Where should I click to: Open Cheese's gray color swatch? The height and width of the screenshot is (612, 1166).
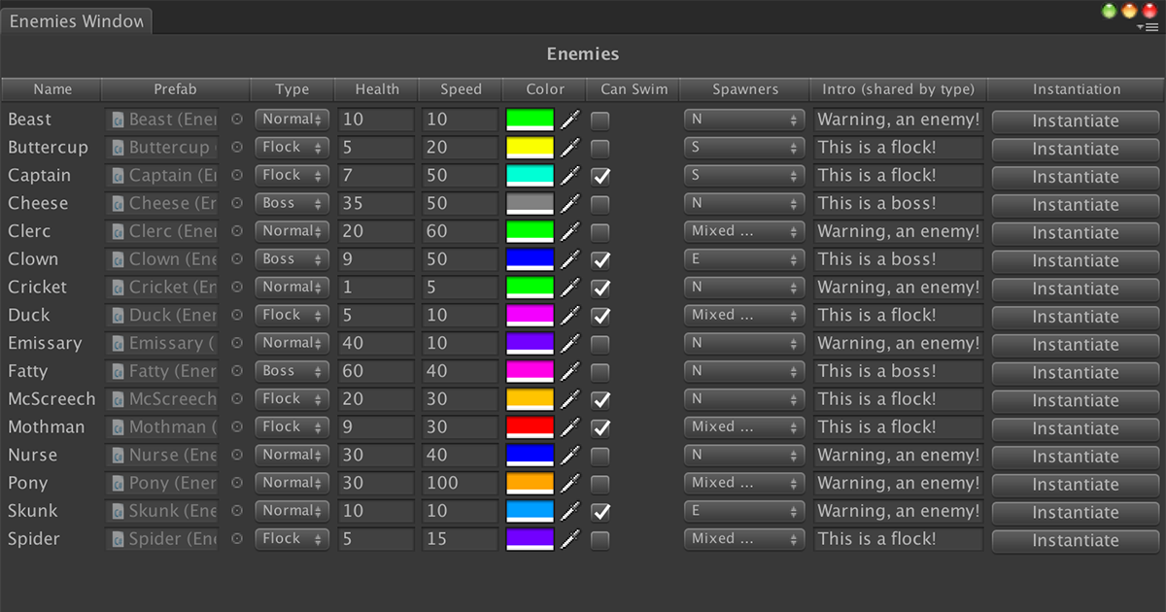[530, 203]
